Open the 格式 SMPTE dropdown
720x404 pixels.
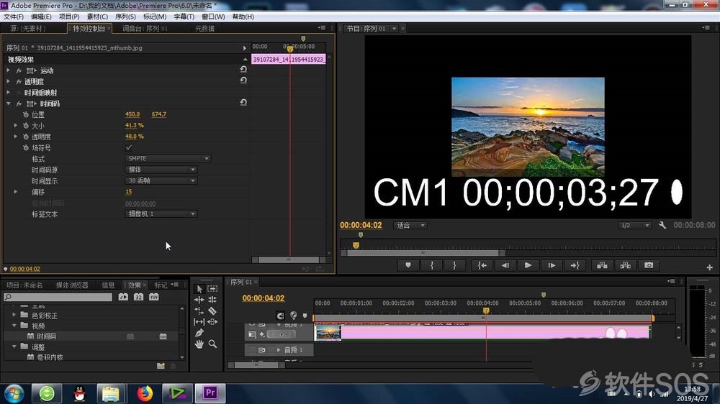(x=168, y=159)
